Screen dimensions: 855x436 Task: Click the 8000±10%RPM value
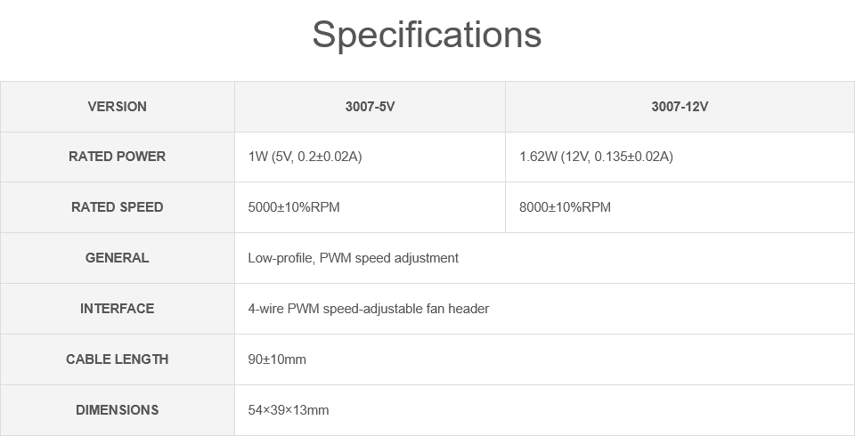point(565,207)
